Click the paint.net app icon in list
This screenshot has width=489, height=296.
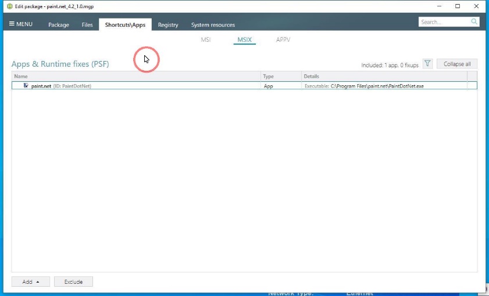26,86
